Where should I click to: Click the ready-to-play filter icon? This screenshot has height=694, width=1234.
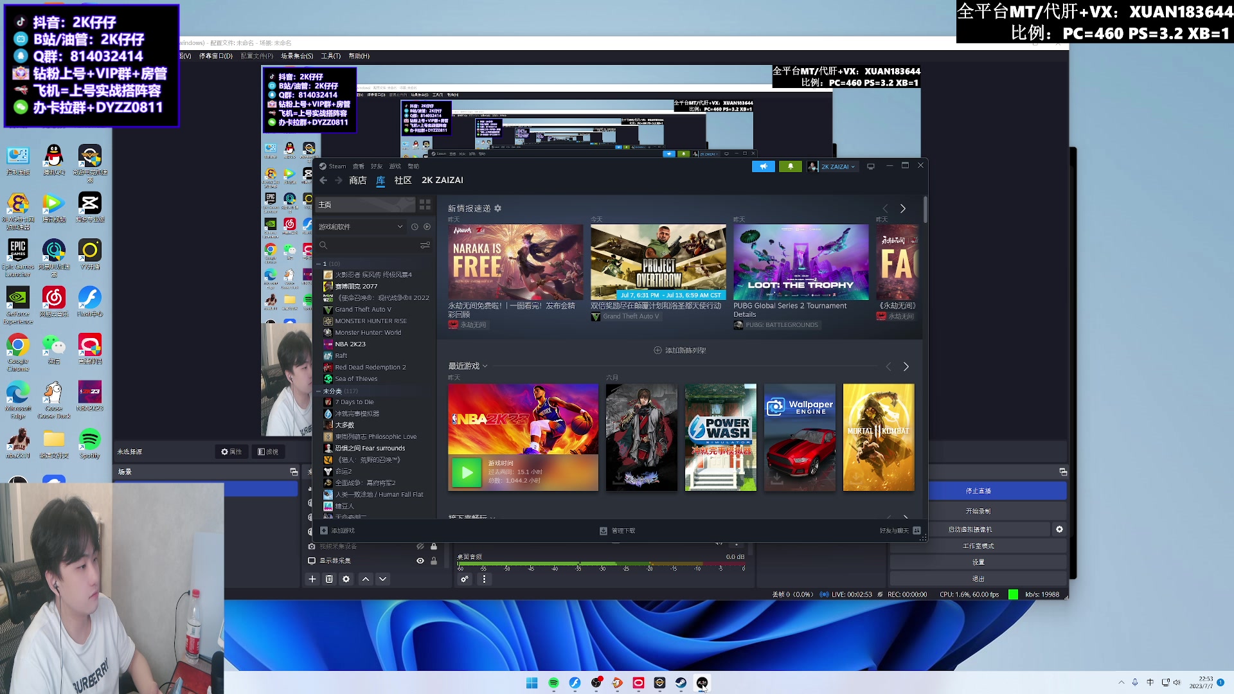tap(427, 227)
